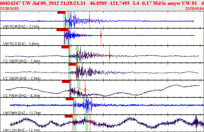Select the red coda end marker on RCS trace
The height and width of the screenshot is (132, 204).
point(101,37)
